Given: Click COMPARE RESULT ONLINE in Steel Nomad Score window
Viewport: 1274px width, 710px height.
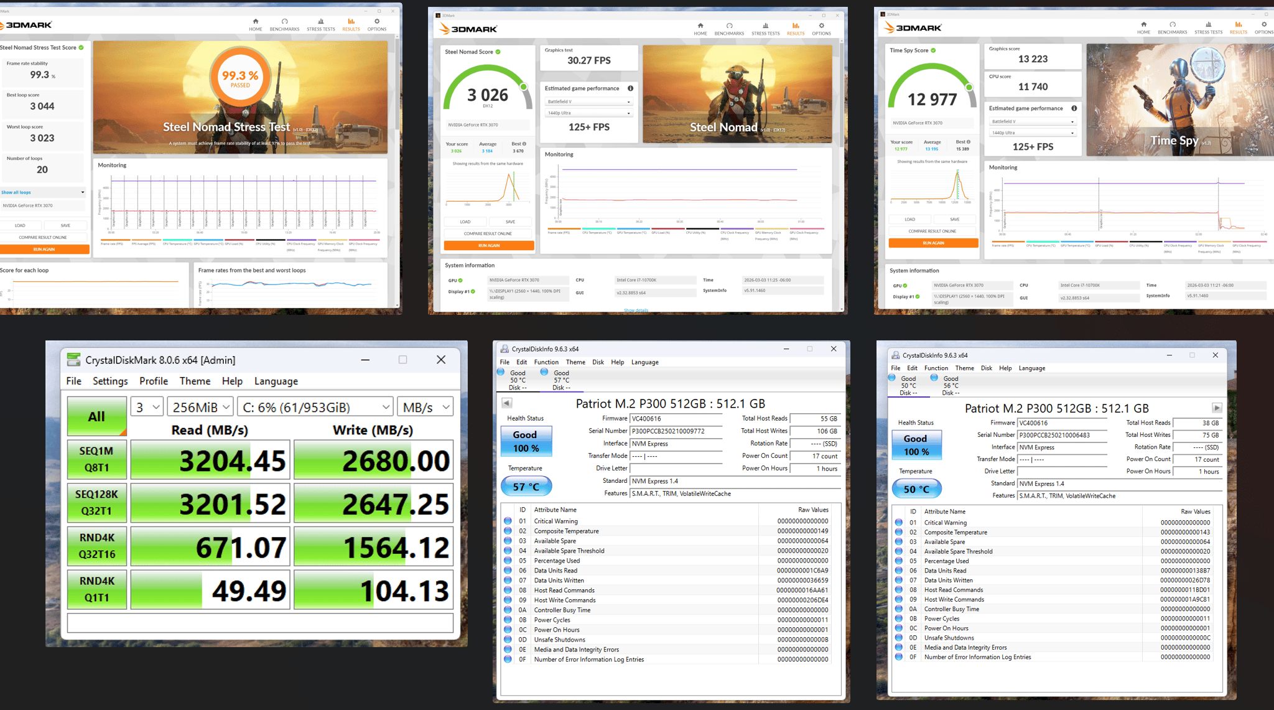Looking at the screenshot, I should [x=488, y=233].
